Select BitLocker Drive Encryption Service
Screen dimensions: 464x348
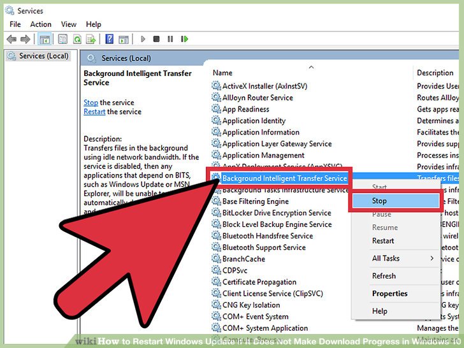(277, 213)
